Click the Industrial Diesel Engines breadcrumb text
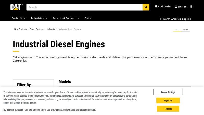The height and width of the screenshot is (115, 204). (x=69, y=29)
